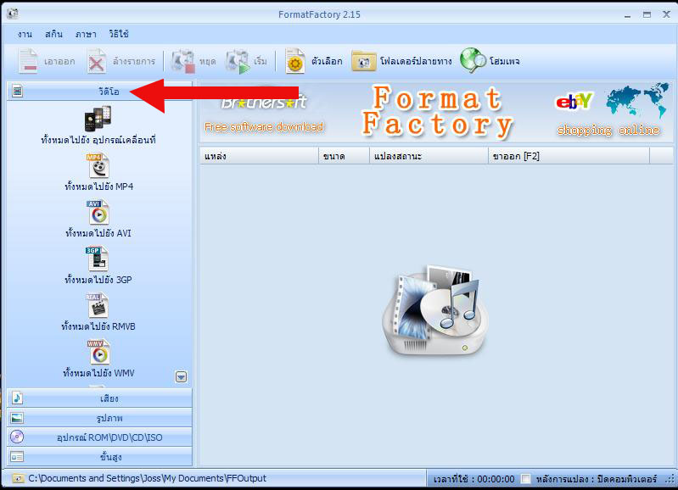Minimize the FormatFactory window
This screenshot has width=678, height=490.
coord(627,14)
